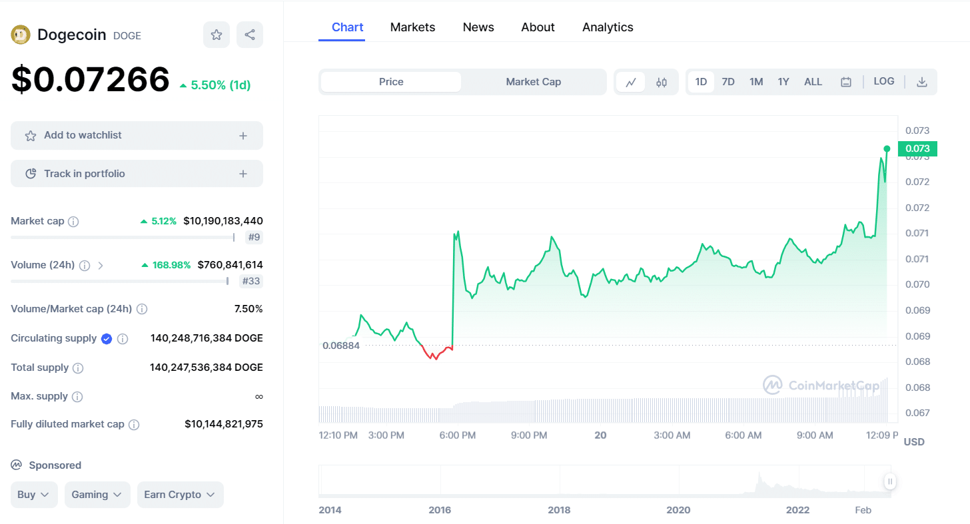Image resolution: width=970 pixels, height=524 pixels.
Task: Select the 1D time range
Action: click(701, 82)
